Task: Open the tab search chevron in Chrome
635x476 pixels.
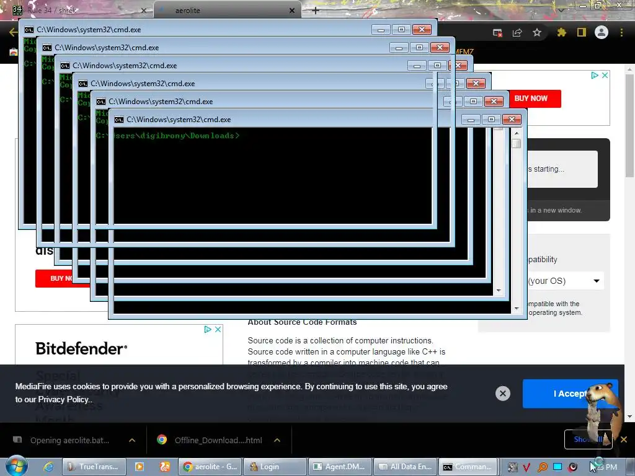Action: pos(561,10)
